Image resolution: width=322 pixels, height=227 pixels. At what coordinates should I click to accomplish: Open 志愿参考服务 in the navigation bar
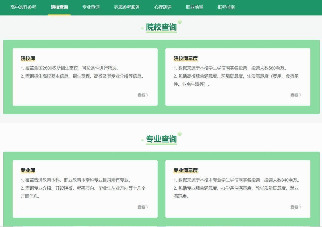[x=127, y=7]
